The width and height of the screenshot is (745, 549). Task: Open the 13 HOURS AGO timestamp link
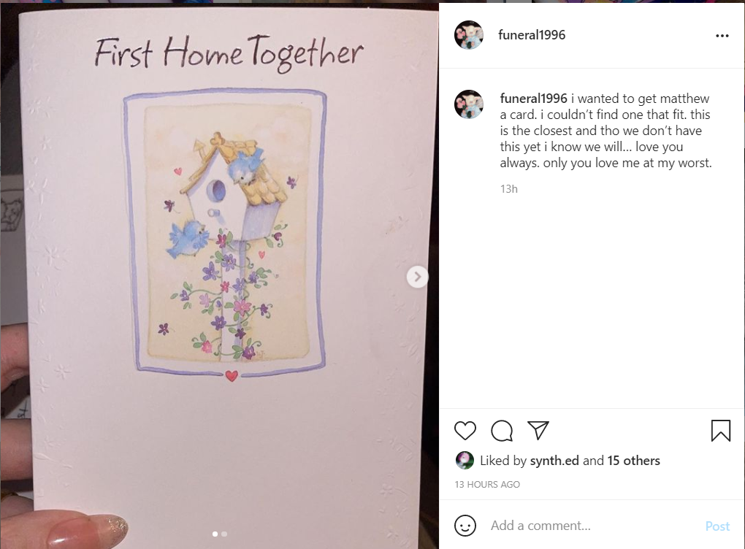[487, 484]
